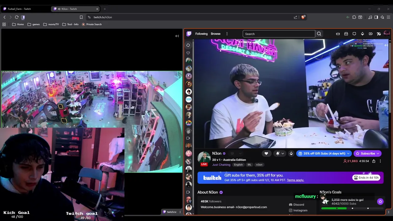Click the Ends in 4d 10h badge
Viewport: 393px width, 221px height.
click(366, 178)
